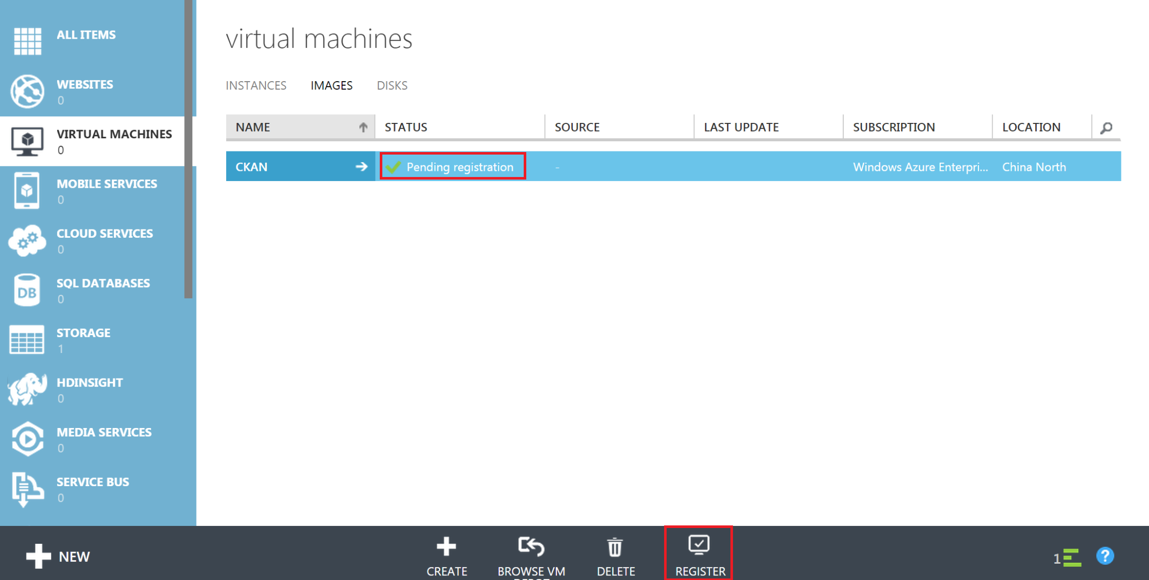Viewport: 1149px width, 580px height.
Task: Sort by the Name column arrow
Action: tap(363, 127)
